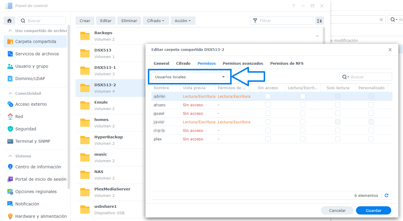This screenshot has height=221, width=403.
Task: Click the PlexMediaServer folder icon
Action: (85, 192)
